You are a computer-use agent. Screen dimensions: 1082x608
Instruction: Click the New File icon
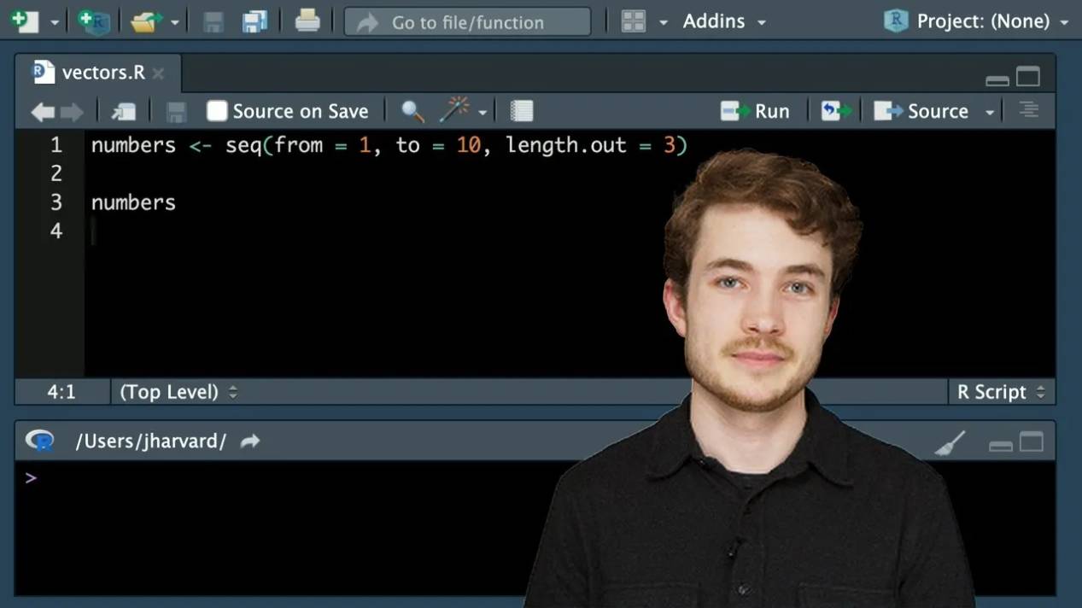tap(25, 20)
